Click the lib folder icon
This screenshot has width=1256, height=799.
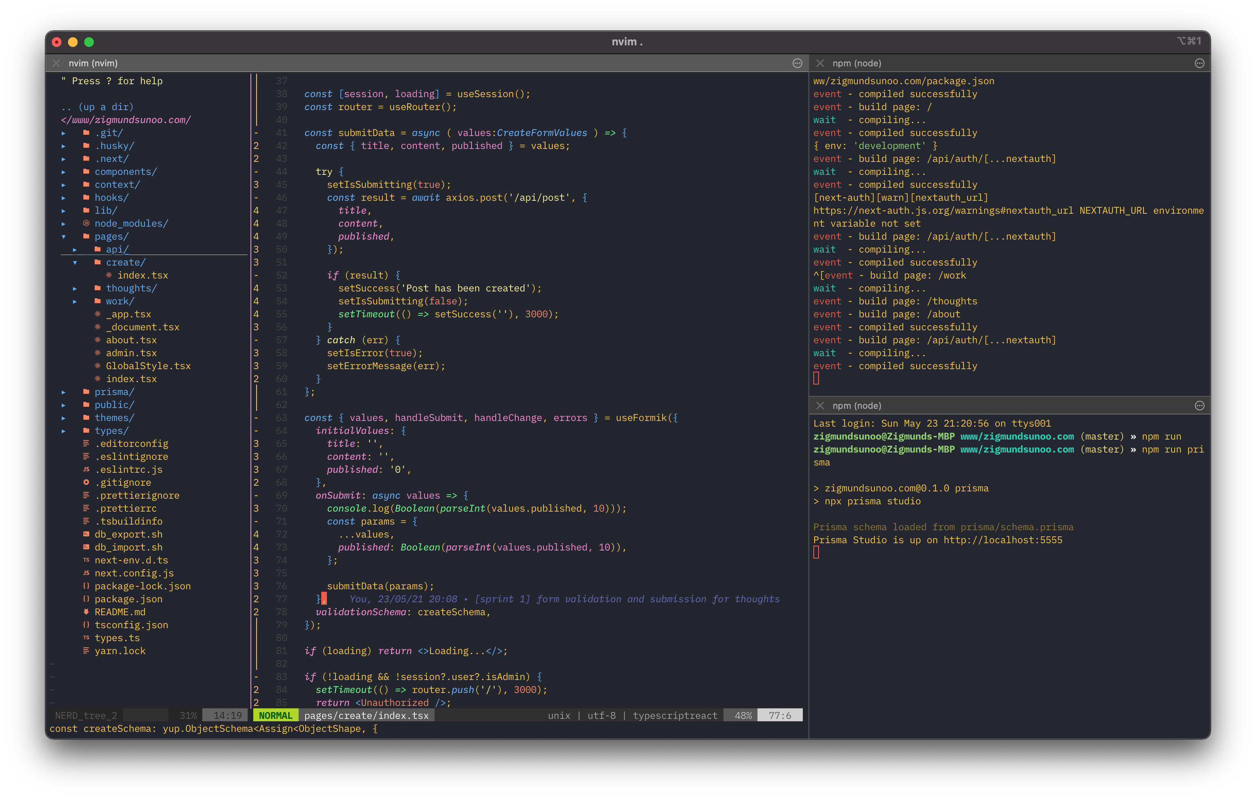click(87, 210)
